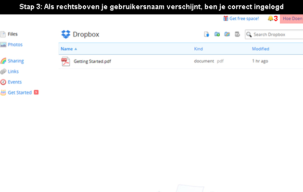Click the gift icon beside Get free space
303x192 pixels.
click(x=226, y=18)
